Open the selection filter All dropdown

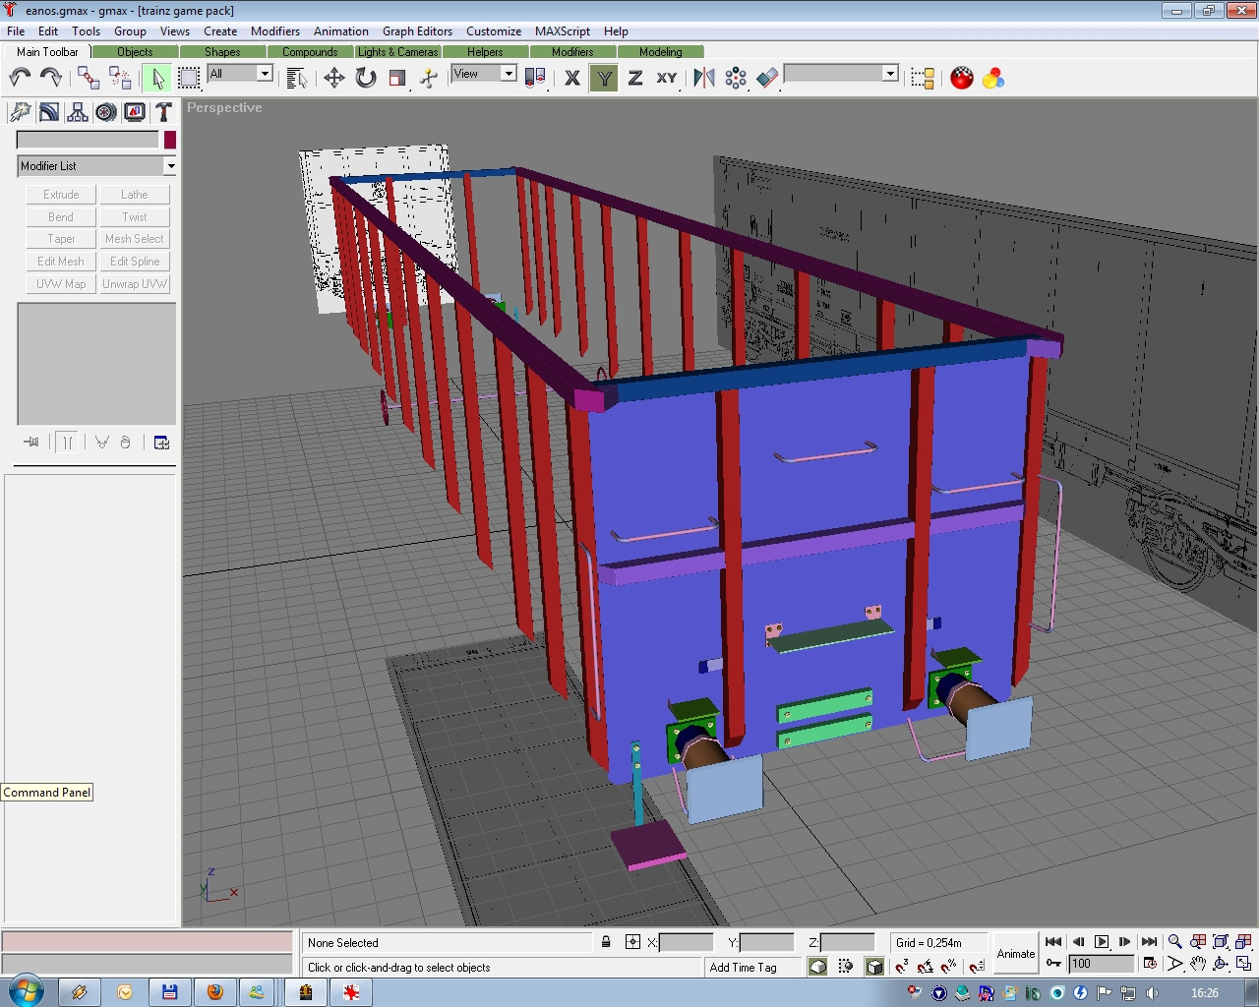240,74
